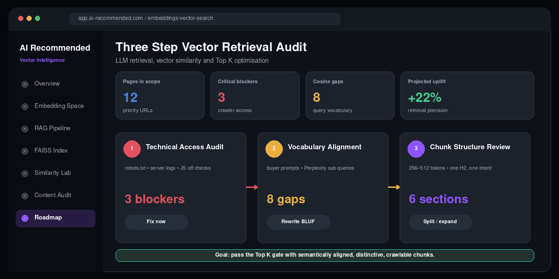The width and height of the screenshot is (559, 279).
Task: Click the browser address bar URL
Action: [205, 19]
